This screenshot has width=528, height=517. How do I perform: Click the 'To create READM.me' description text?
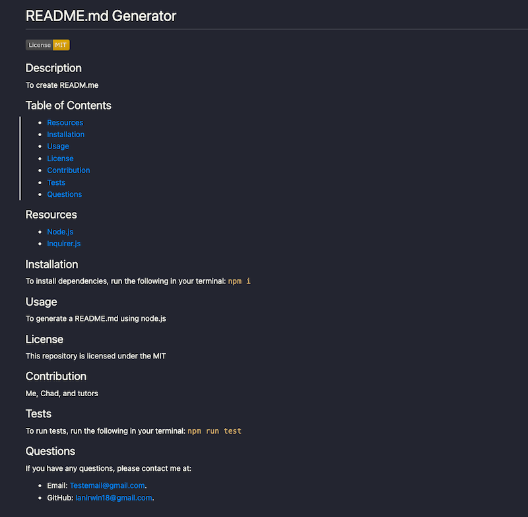coord(62,85)
